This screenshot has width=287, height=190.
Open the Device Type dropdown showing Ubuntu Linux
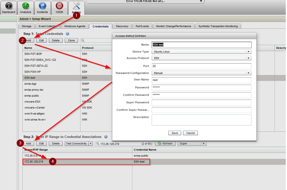[x=248, y=51]
